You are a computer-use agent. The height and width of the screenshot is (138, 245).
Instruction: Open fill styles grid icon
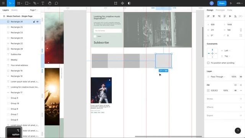[x=235, y=85]
